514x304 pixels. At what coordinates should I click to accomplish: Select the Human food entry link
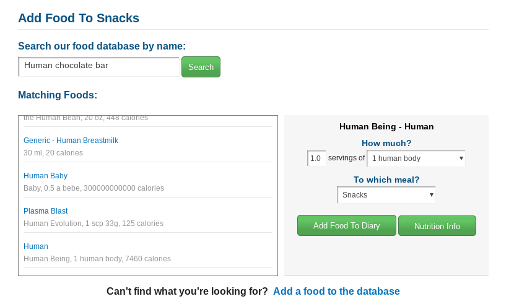pyautogui.click(x=36, y=246)
